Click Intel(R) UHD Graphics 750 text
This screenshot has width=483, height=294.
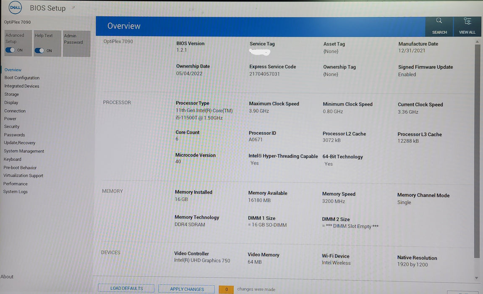point(202,260)
